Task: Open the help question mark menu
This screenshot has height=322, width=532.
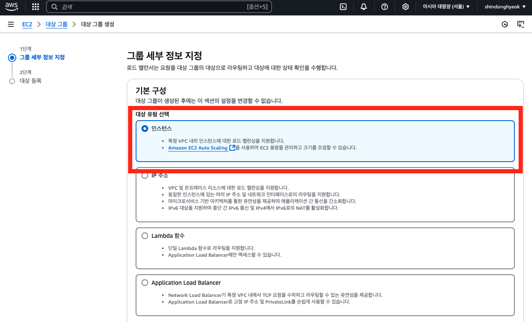Action: click(385, 7)
